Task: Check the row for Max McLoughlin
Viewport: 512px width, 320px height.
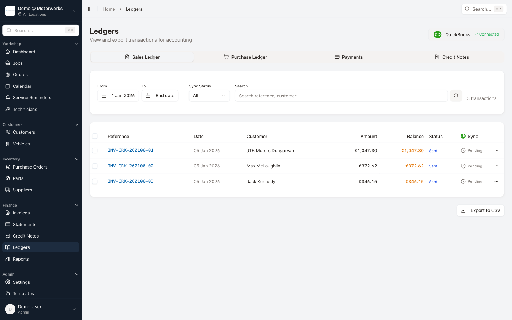Action: [95, 166]
